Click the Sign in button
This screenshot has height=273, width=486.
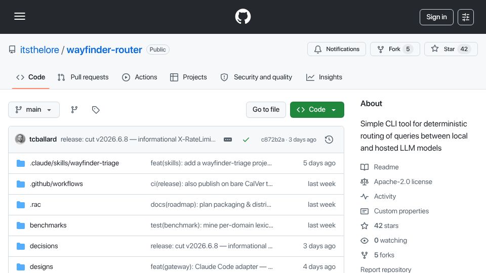436,17
